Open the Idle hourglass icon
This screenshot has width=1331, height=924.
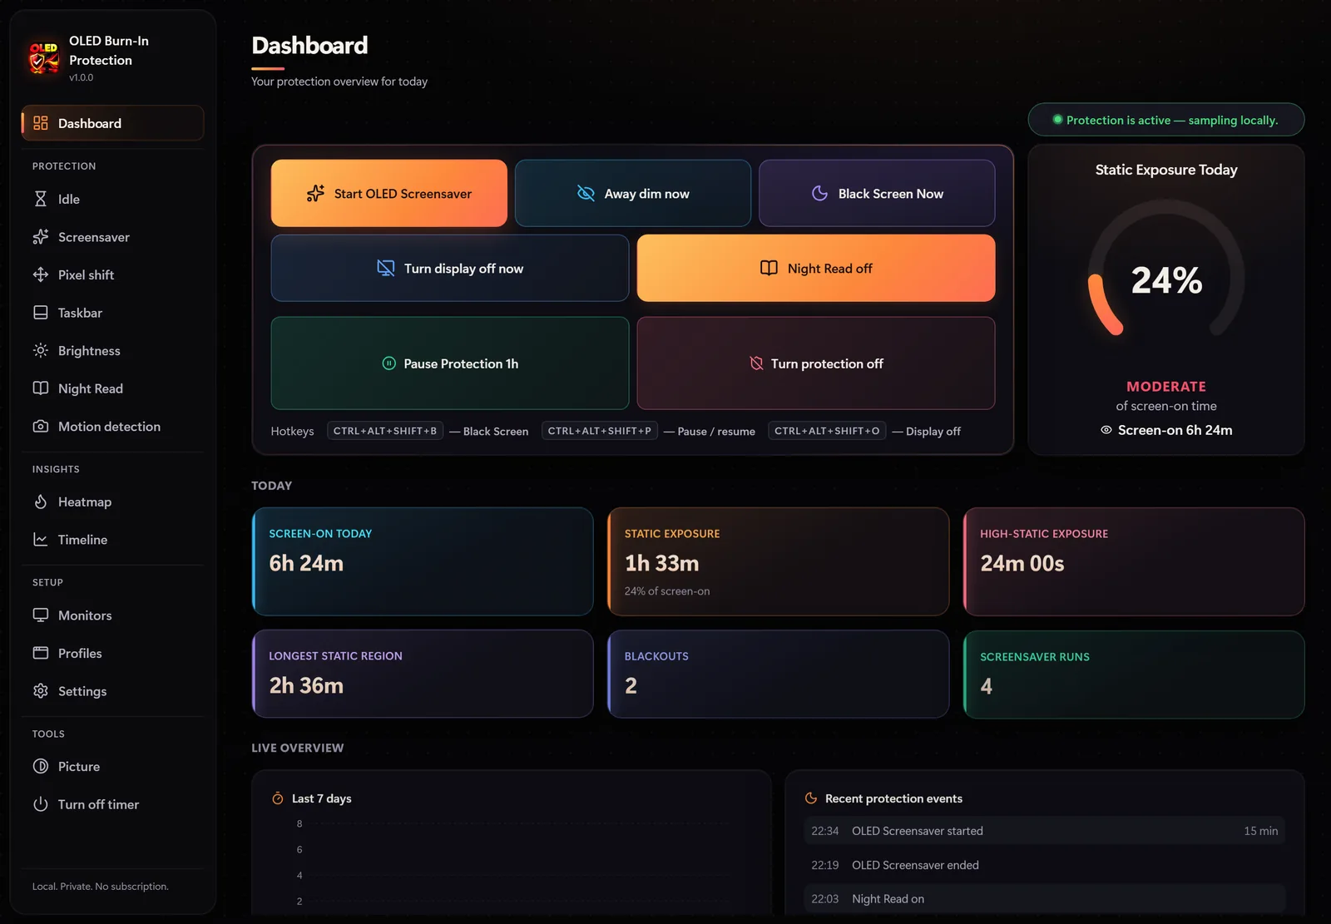coord(40,199)
